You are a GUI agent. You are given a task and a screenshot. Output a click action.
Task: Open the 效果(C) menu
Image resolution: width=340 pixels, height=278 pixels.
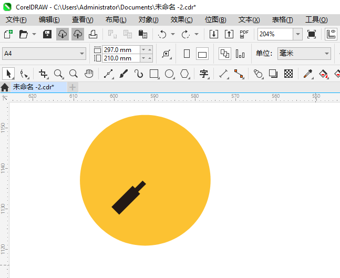tap(181, 19)
